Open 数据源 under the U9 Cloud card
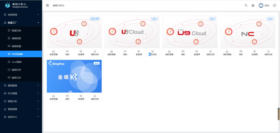The width and height of the screenshot is (280, 133). tap(197, 53)
